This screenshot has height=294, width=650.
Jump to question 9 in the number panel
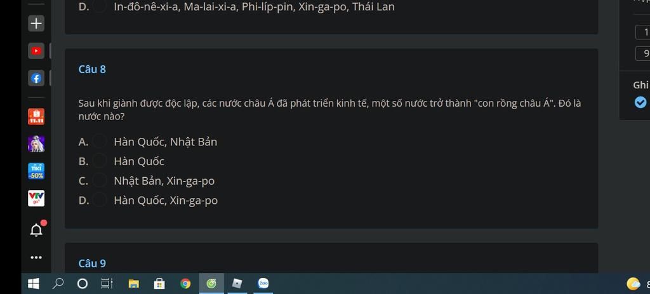click(644, 53)
